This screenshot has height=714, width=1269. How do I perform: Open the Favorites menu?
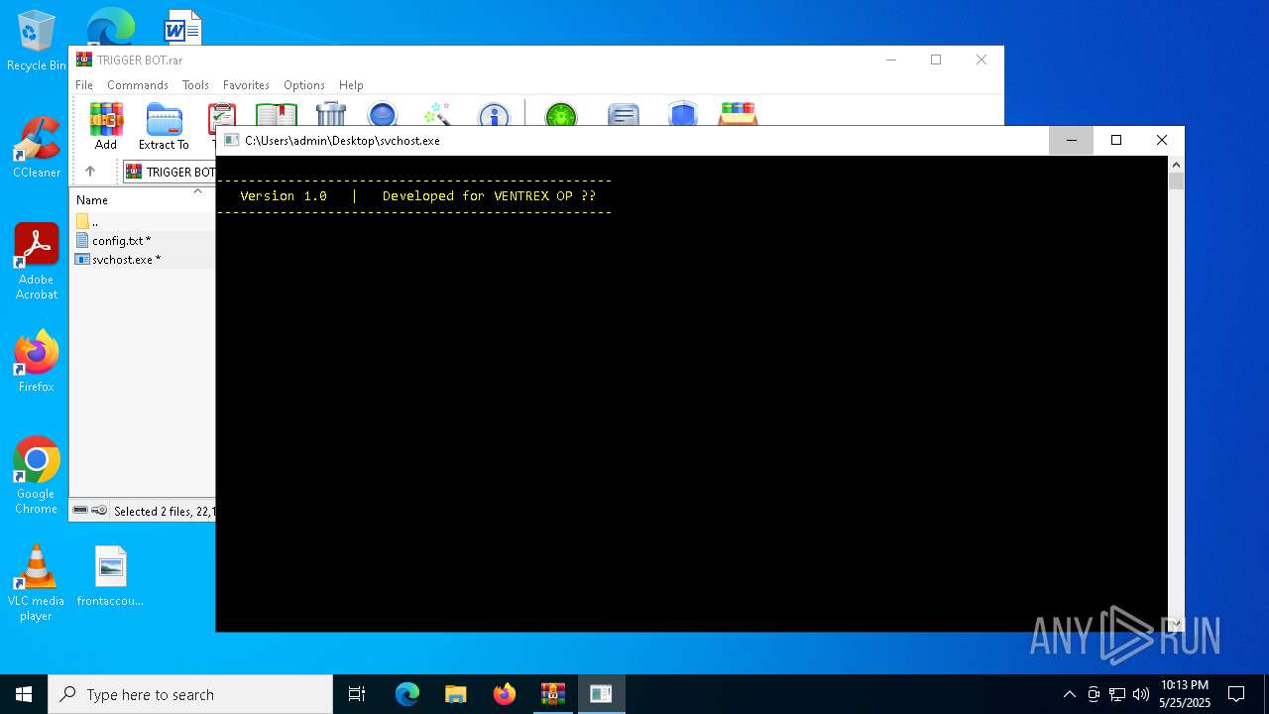246,85
